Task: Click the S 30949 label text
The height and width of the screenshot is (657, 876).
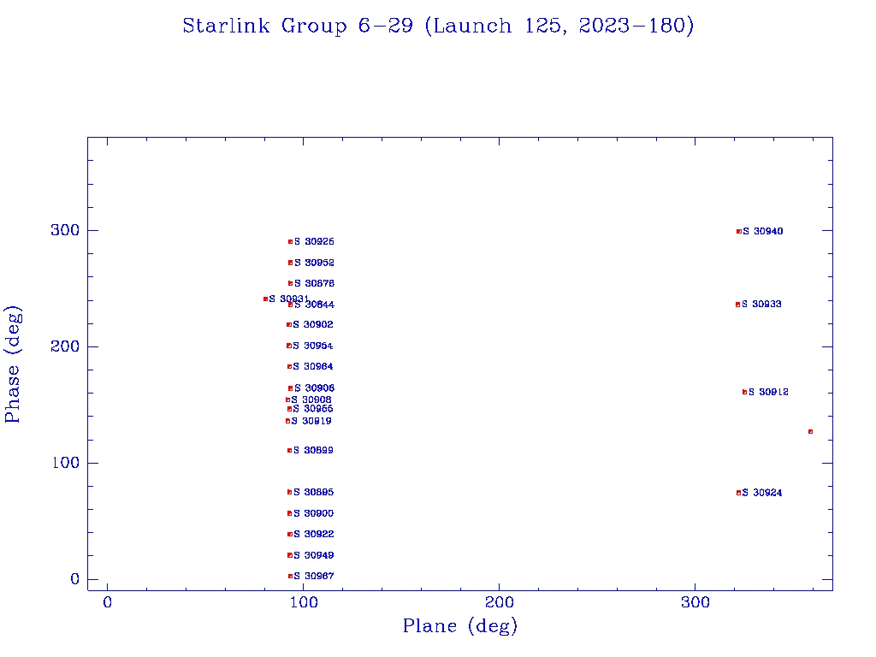Action: 313,556
